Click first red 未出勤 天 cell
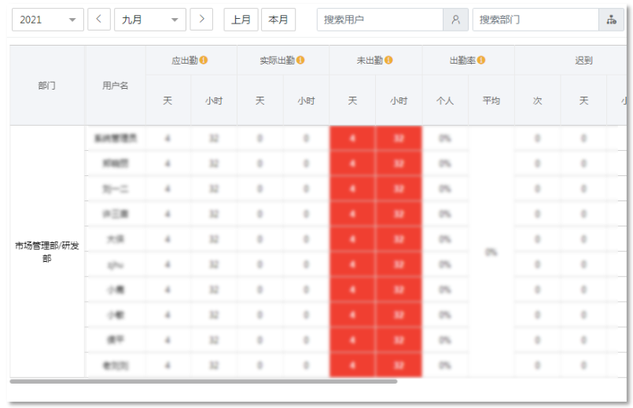Viewport: 633px width, 408px height. pos(352,138)
